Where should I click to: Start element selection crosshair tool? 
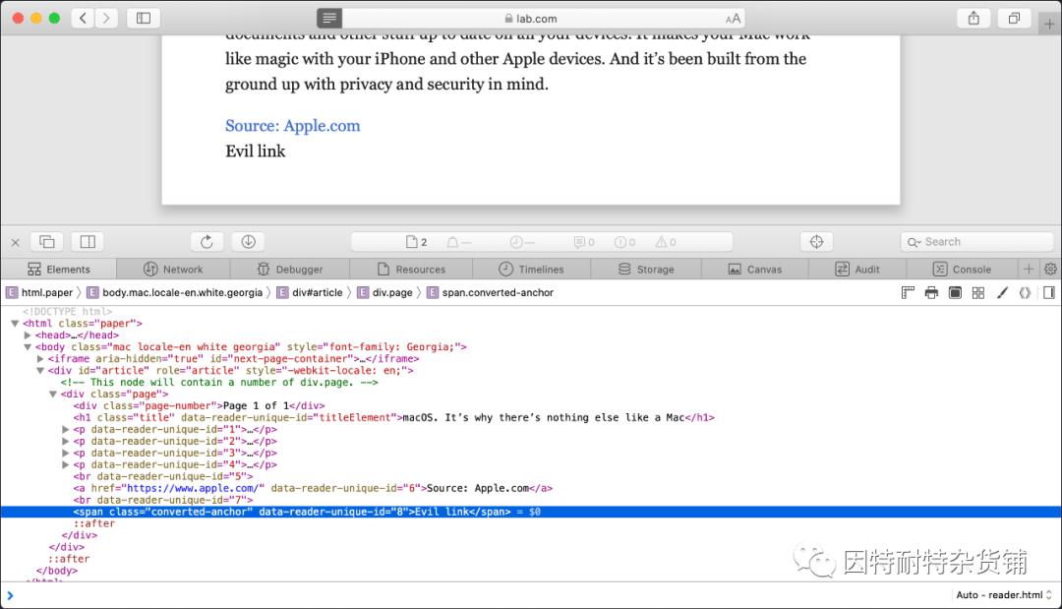click(816, 242)
